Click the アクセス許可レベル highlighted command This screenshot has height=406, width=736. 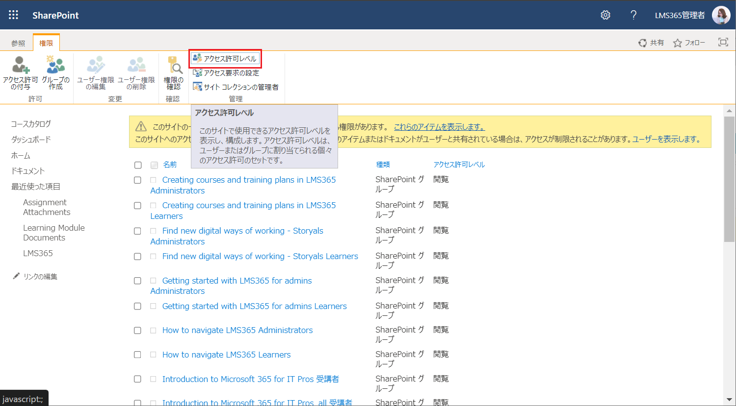225,58
